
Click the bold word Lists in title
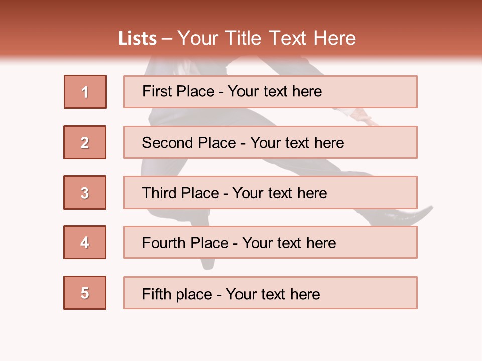[x=138, y=39]
